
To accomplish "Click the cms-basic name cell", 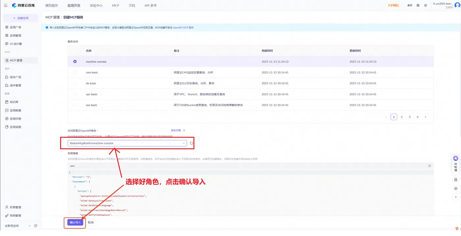I will 92,73.
